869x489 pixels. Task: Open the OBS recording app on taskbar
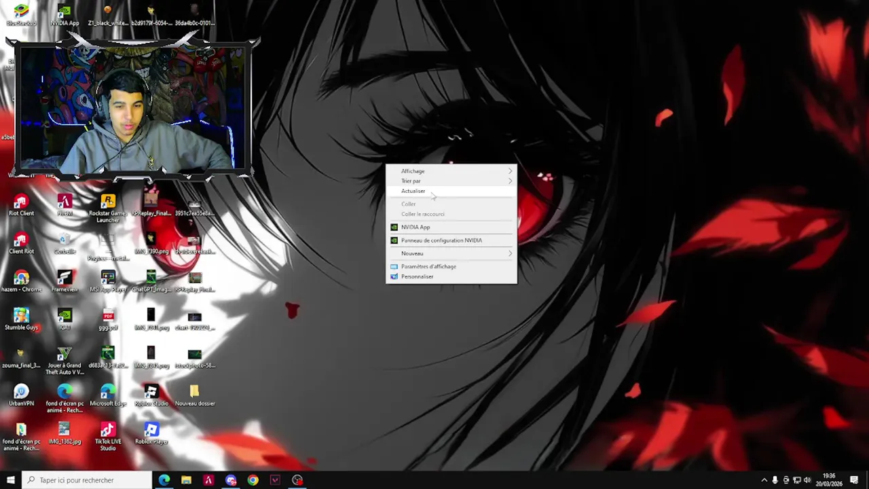[297, 480]
